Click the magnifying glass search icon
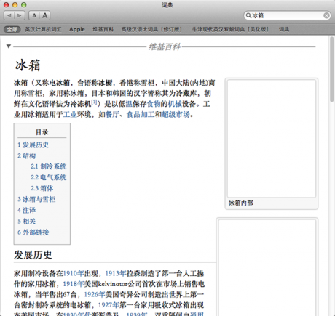The height and width of the screenshot is (316, 335). pyautogui.click(x=248, y=15)
